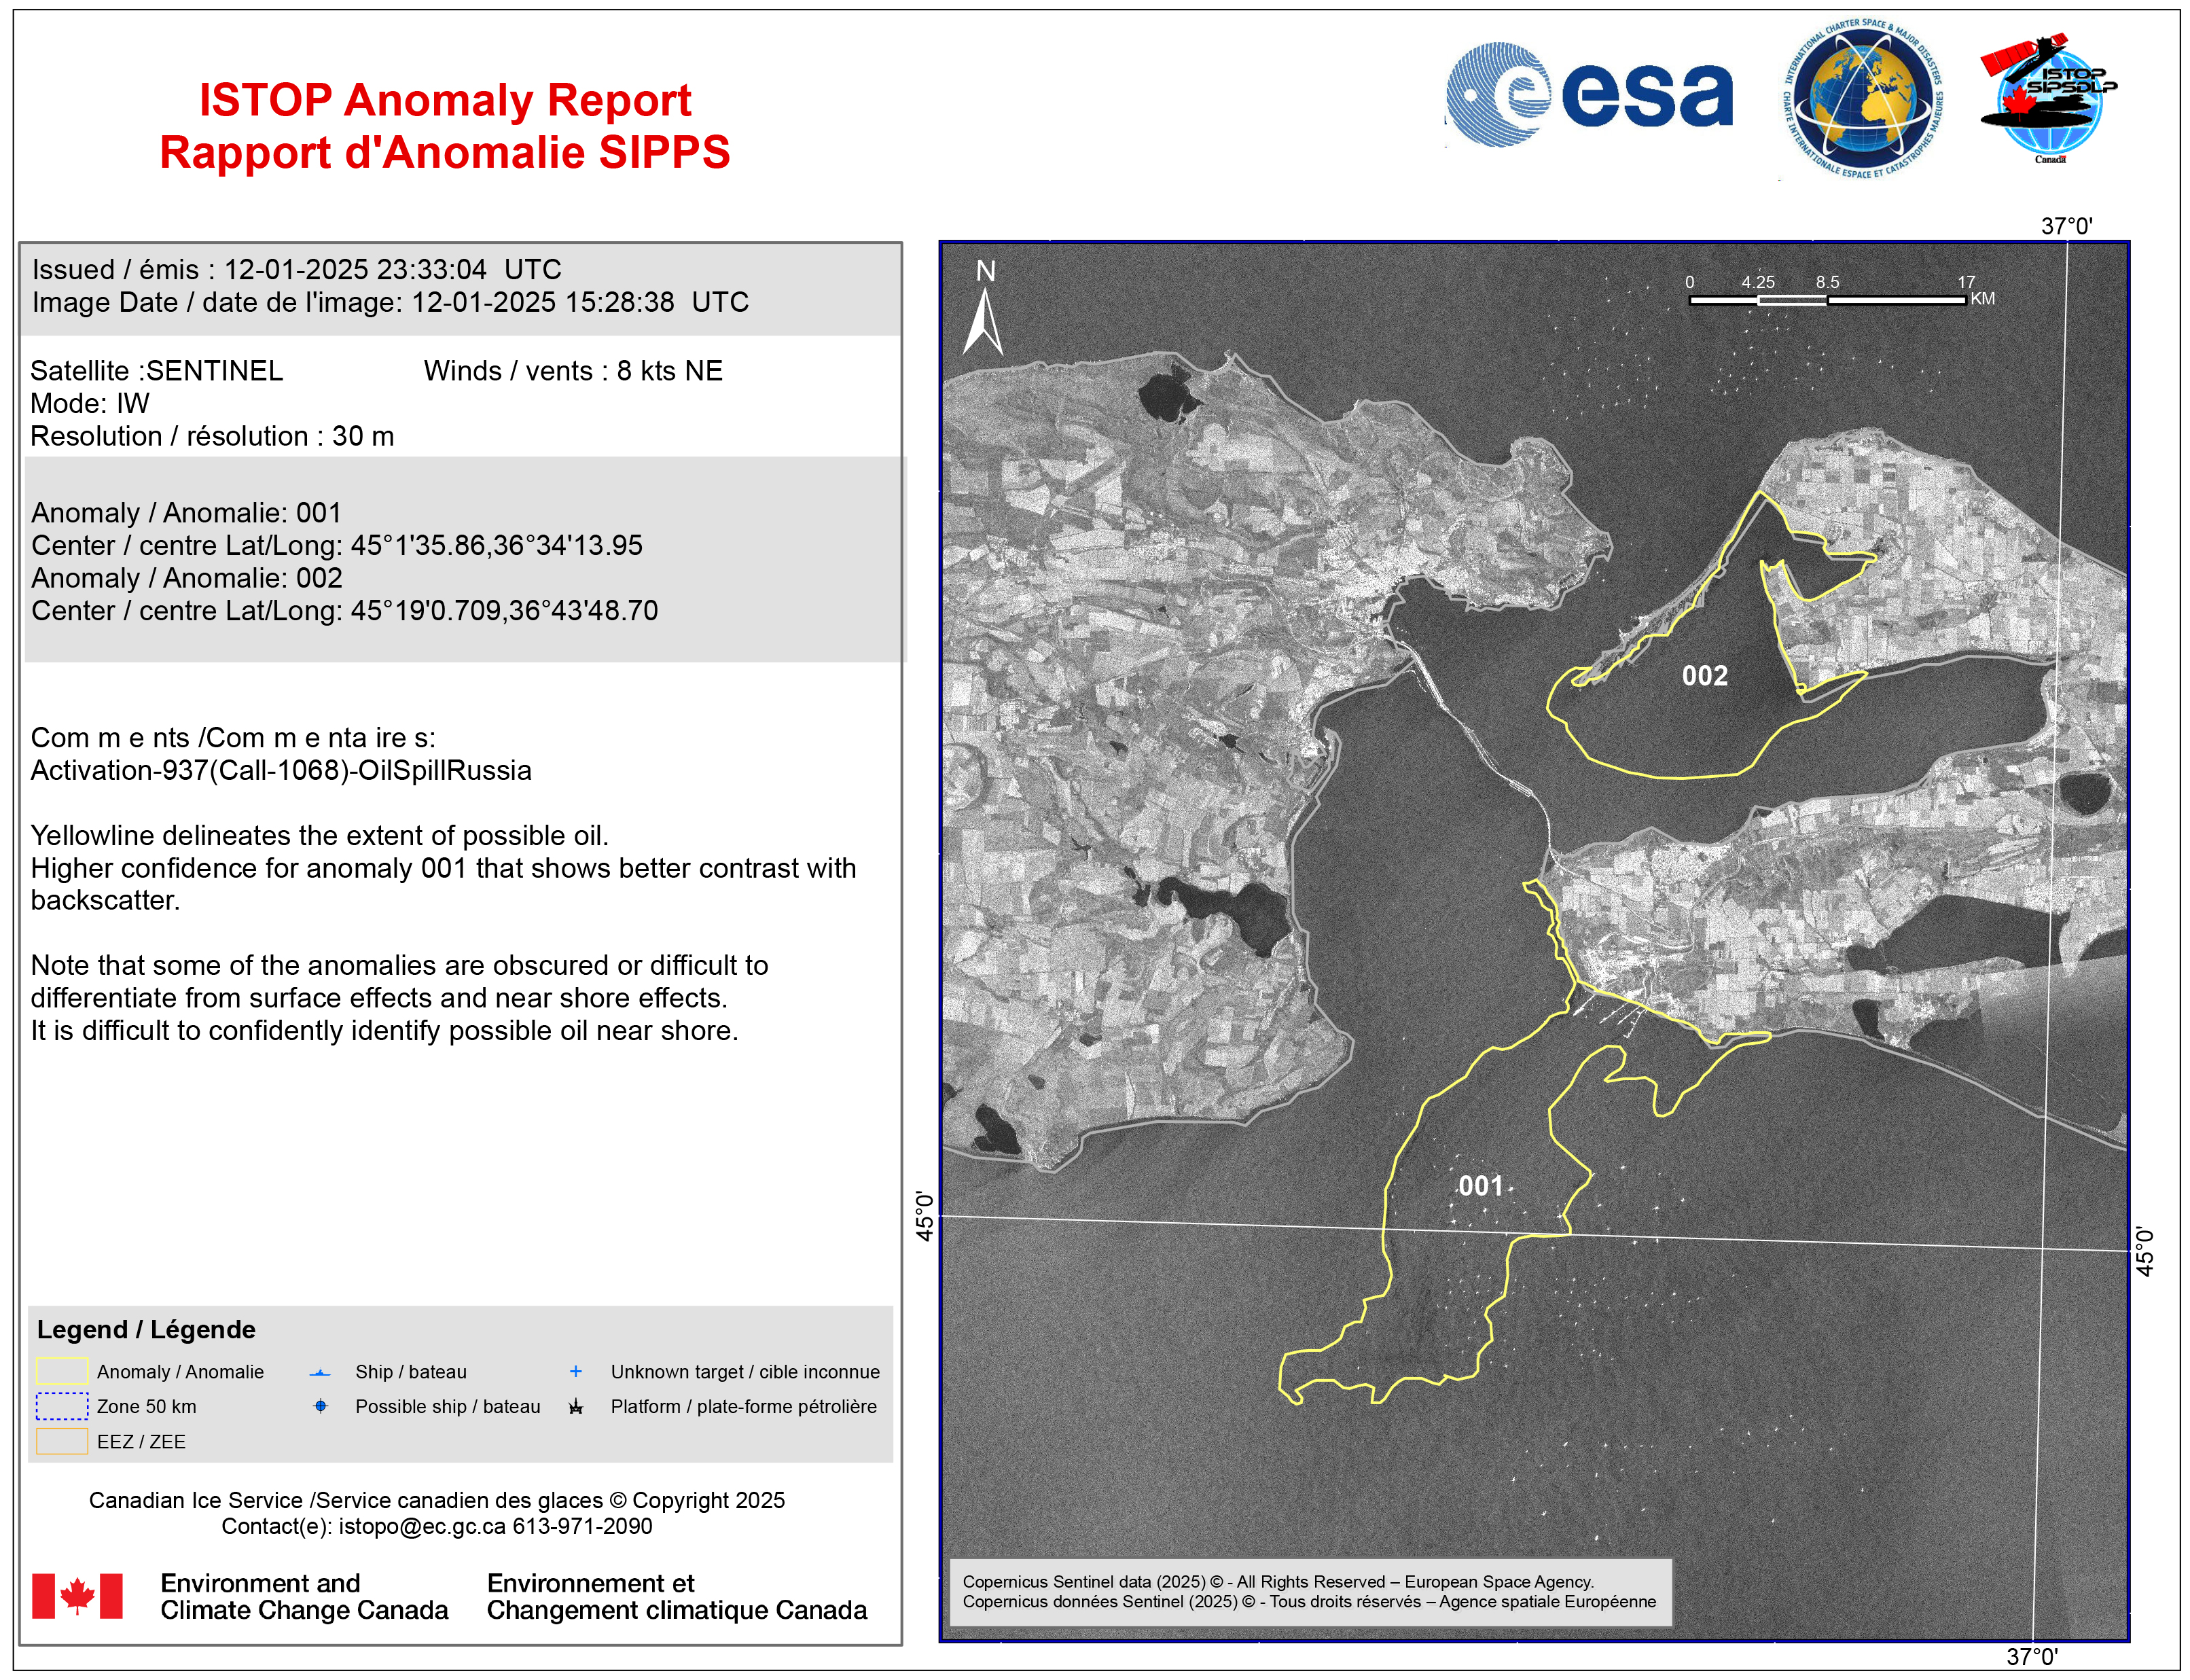This screenshot has width=2190, height=1680.
Task: Click the north arrow on the map
Action: click(983, 319)
